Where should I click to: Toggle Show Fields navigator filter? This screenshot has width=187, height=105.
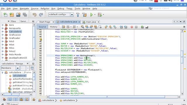tap(10, 99)
